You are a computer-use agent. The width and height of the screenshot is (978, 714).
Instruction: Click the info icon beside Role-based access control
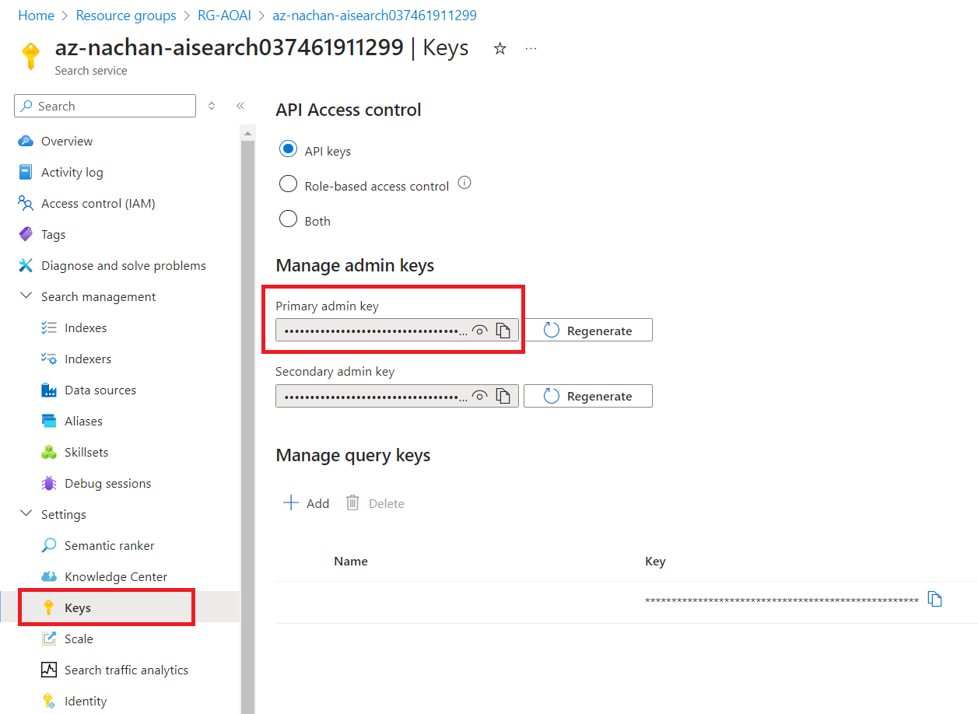click(464, 184)
